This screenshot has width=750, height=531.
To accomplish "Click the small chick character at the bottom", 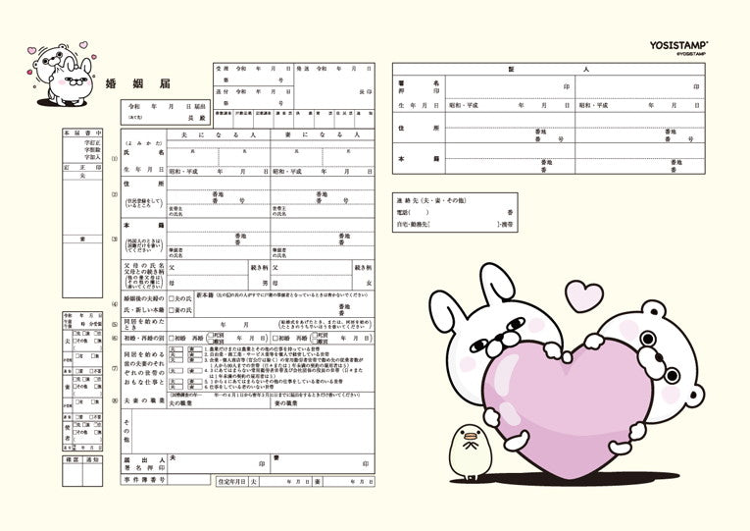I will [469, 451].
